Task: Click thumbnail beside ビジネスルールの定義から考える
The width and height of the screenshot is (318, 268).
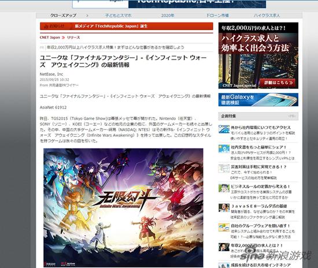Action: [224, 188]
